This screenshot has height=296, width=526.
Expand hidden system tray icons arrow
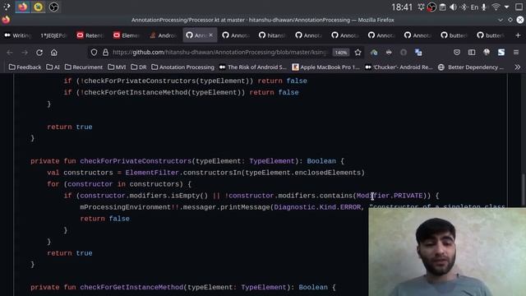coord(506,7)
